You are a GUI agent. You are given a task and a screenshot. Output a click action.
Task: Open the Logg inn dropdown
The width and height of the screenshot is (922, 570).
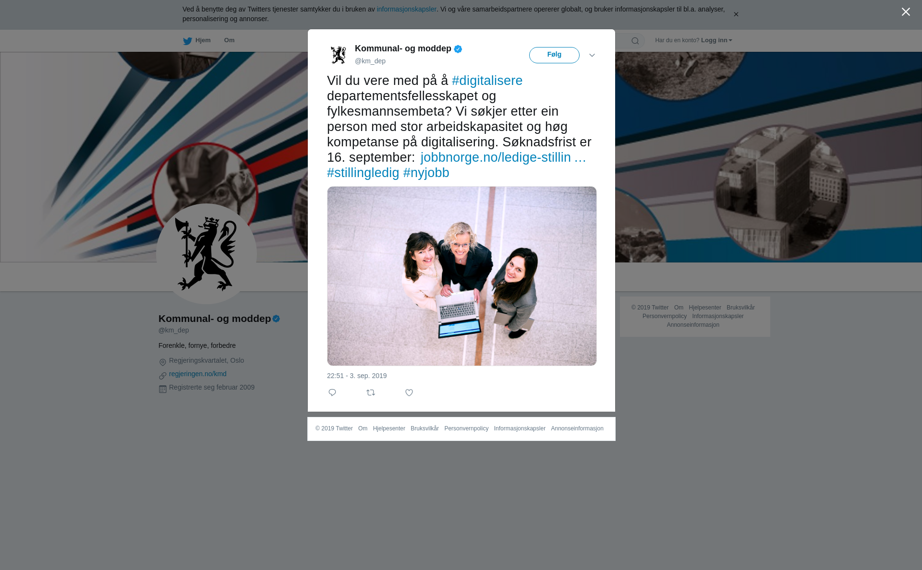coord(716,40)
